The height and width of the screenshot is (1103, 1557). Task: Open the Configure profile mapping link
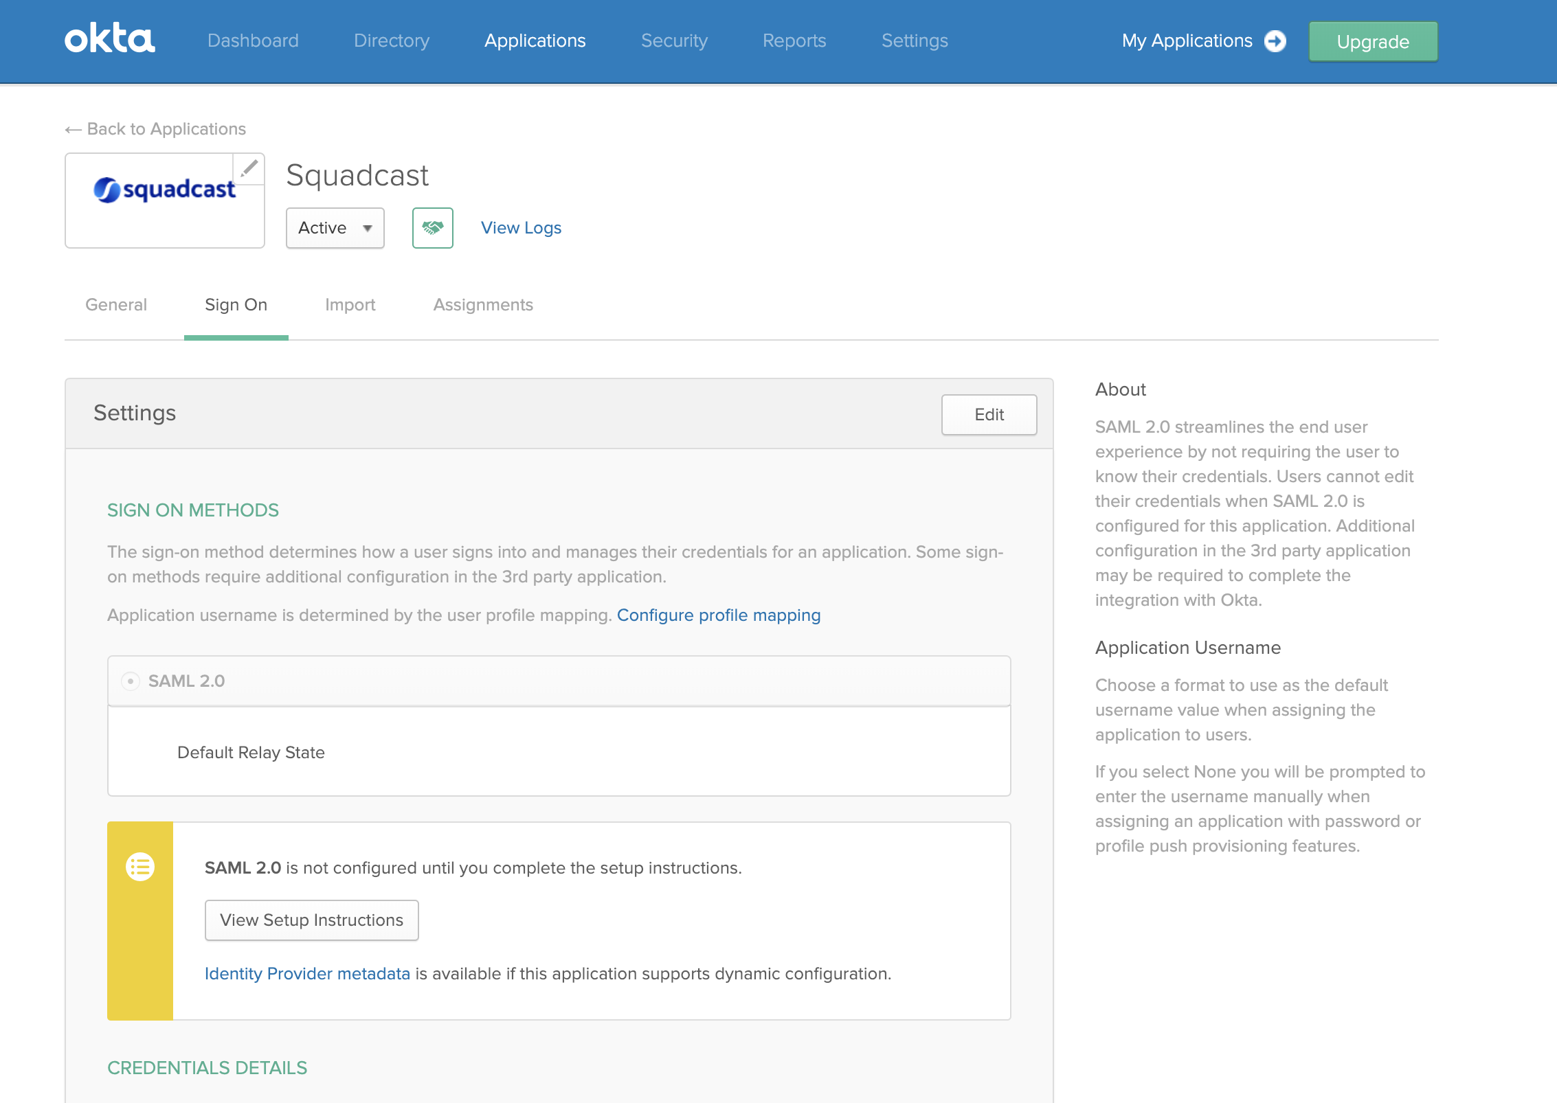(x=719, y=615)
